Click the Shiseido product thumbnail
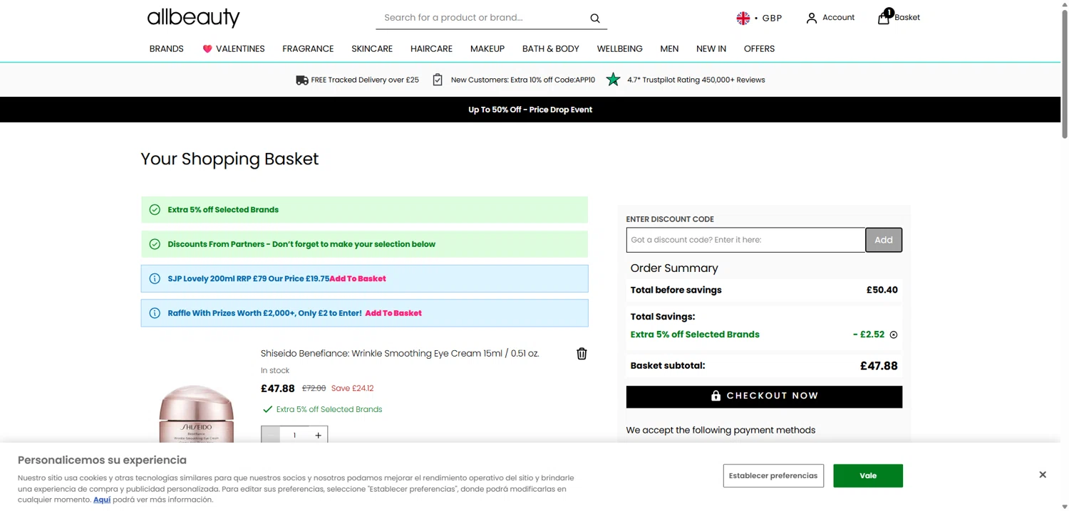 tap(196, 413)
